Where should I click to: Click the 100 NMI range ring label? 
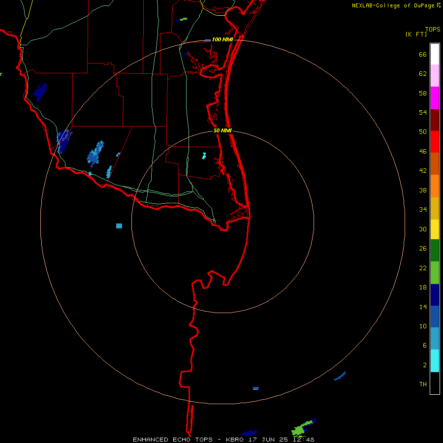222,39
